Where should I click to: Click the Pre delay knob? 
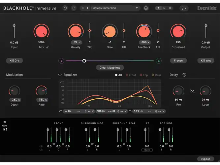point(178,91)
